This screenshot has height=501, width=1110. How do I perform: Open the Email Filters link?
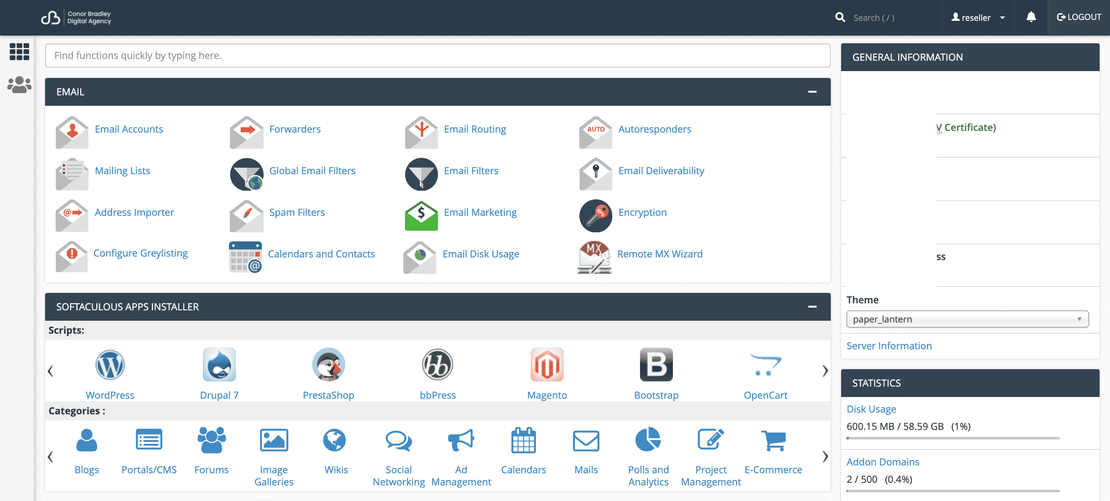point(471,171)
